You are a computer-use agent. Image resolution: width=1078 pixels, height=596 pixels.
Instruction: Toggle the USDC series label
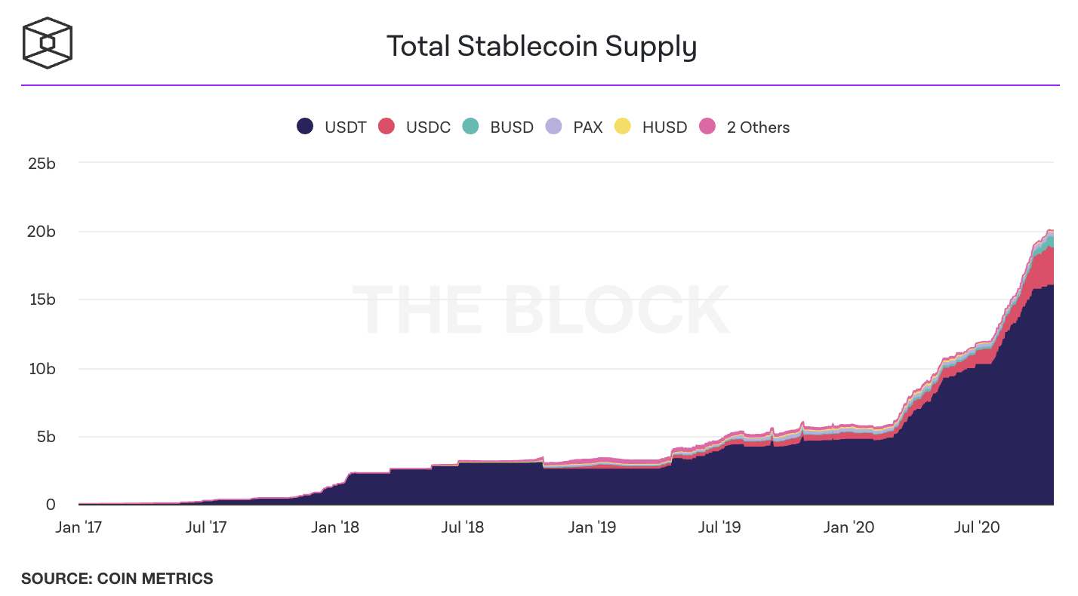pos(428,127)
